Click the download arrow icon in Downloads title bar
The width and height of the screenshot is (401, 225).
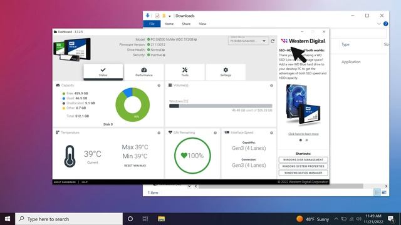(x=148, y=16)
